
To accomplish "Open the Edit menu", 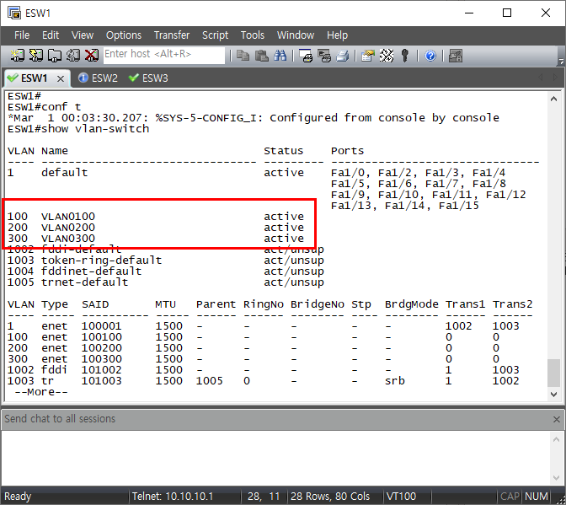I will pyautogui.click(x=51, y=35).
